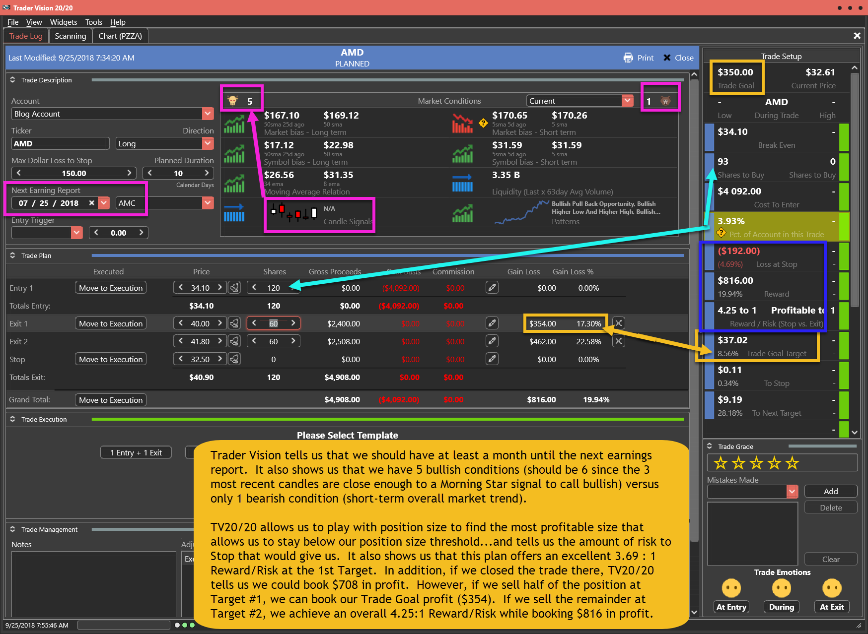Click the At Exit emotion face icon
Image resolution: width=868 pixels, height=634 pixels.
832,588
